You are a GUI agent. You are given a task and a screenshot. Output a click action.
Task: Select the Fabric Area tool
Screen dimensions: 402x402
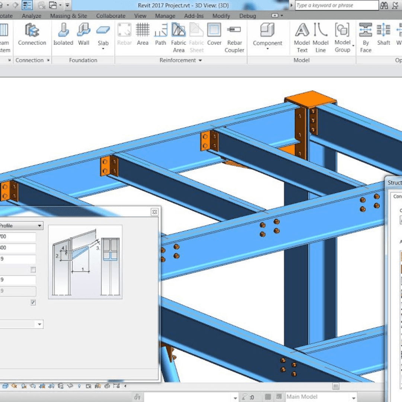pyautogui.click(x=179, y=38)
